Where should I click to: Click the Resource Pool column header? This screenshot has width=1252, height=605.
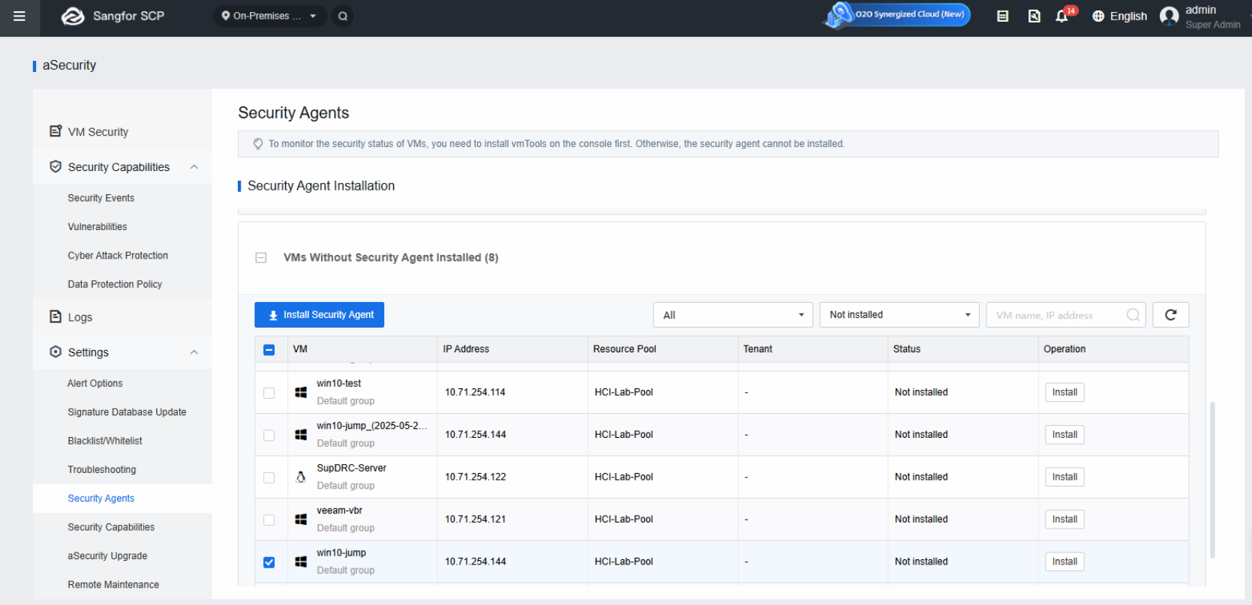tap(625, 349)
